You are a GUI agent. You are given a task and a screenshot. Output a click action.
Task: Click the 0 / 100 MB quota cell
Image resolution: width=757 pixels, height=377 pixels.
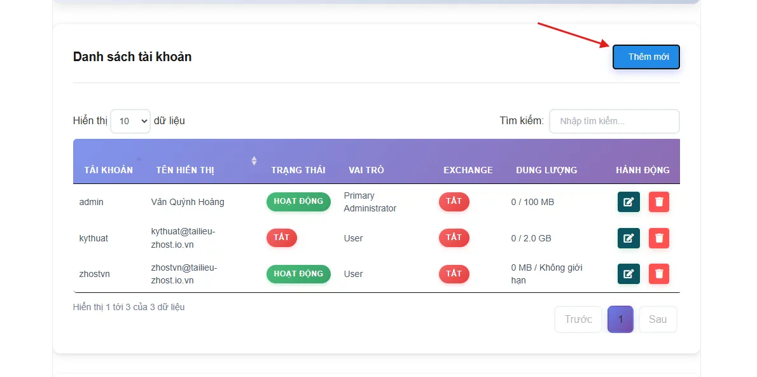[x=532, y=202]
